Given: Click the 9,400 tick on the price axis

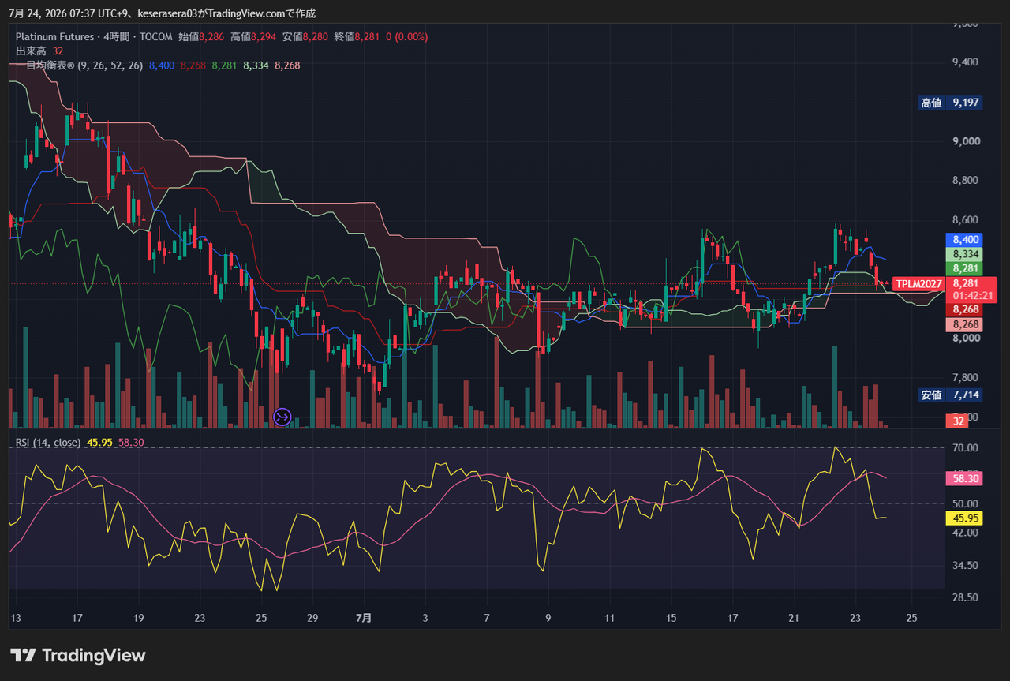Looking at the screenshot, I should 966,62.
